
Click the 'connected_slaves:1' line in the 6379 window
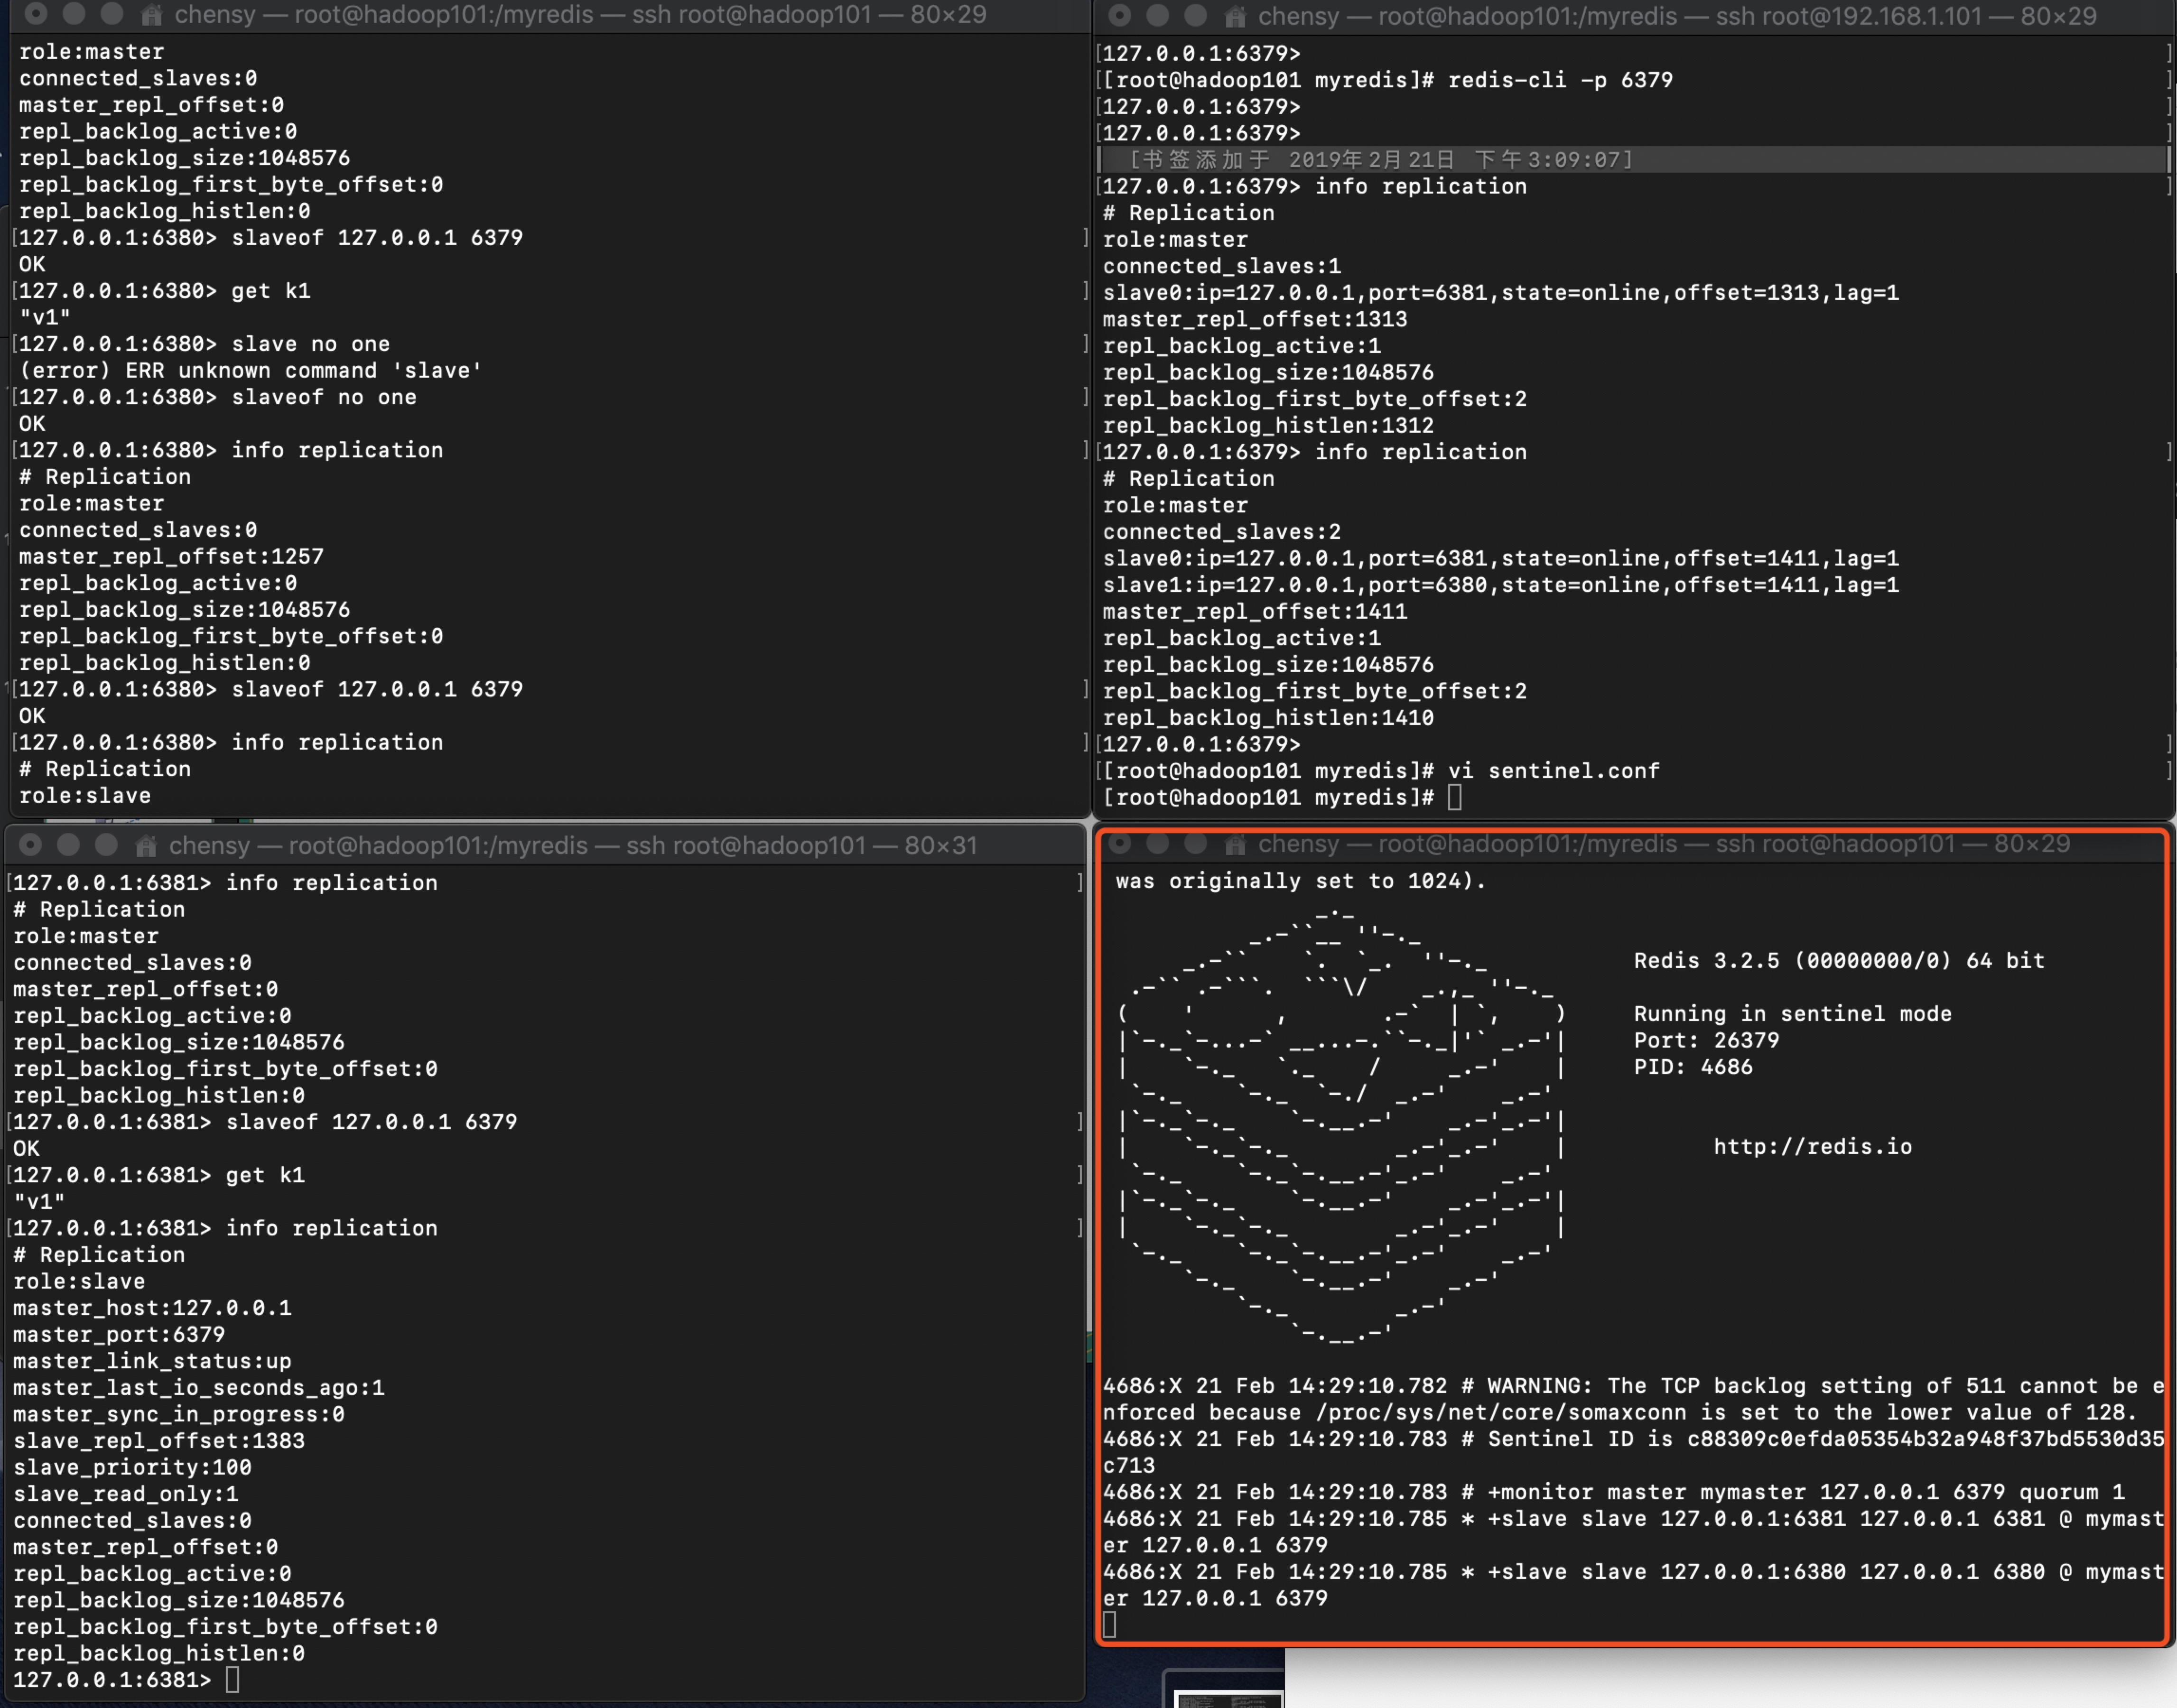pyautogui.click(x=1221, y=267)
